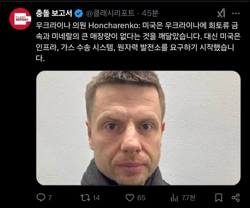Repost using the retweet arrows icon
Image resolution: width=250 pixels, height=208 pixels.
(x=85, y=197)
